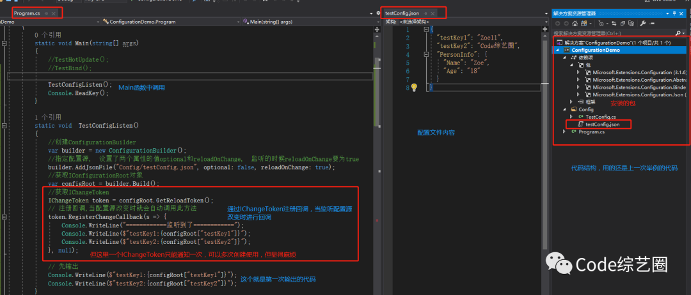
Task: Open Properties wrench icon in Solution Explorer
Action: [x=642, y=23]
